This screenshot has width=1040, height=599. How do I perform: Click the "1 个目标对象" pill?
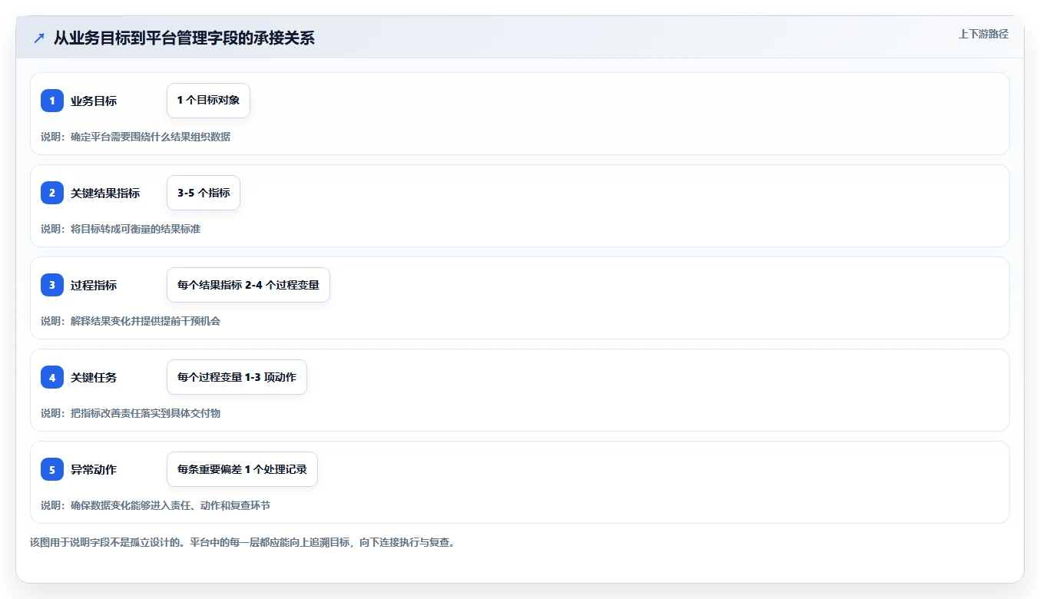coord(208,101)
